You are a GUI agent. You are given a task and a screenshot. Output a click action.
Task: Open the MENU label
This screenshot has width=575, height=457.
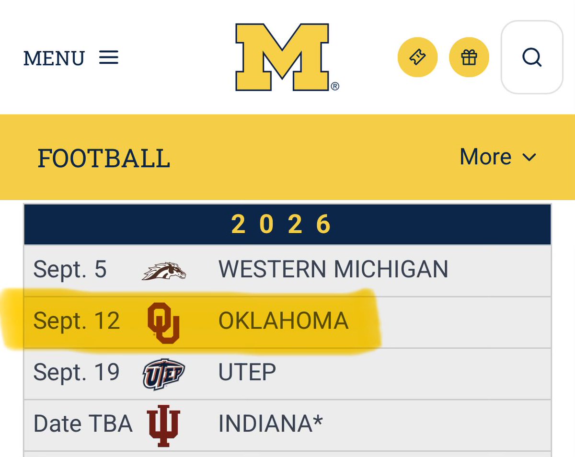54,58
